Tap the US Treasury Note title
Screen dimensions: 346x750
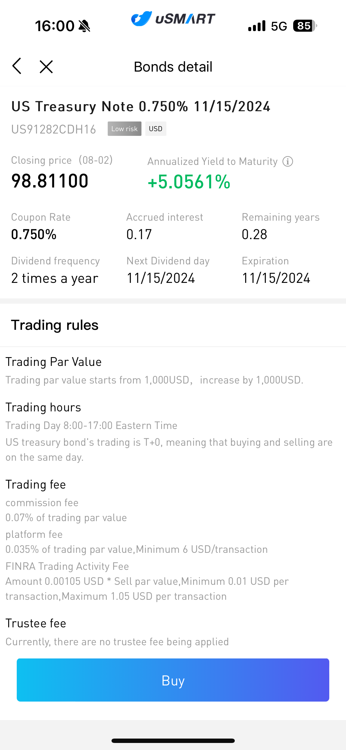point(141,106)
